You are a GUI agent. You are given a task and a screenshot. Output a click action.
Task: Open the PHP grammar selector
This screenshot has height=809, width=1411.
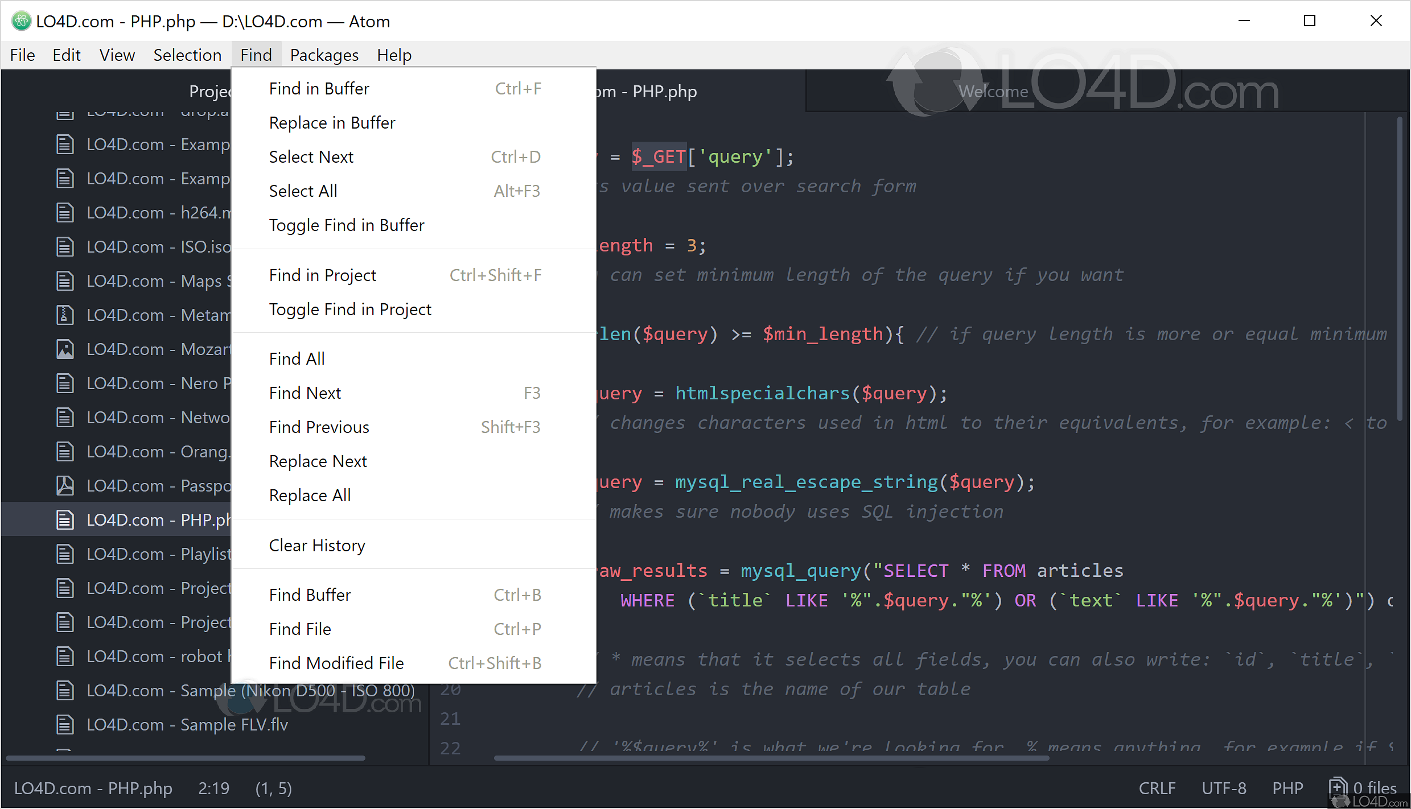pyautogui.click(x=1288, y=788)
